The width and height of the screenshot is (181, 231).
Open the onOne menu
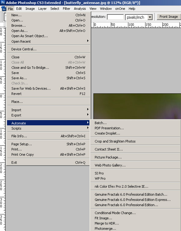pos(120,9)
